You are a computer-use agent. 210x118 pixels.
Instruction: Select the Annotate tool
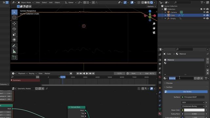click(x=14, y=46)
